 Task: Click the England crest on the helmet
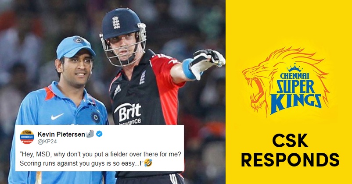(x=116, y=22)
